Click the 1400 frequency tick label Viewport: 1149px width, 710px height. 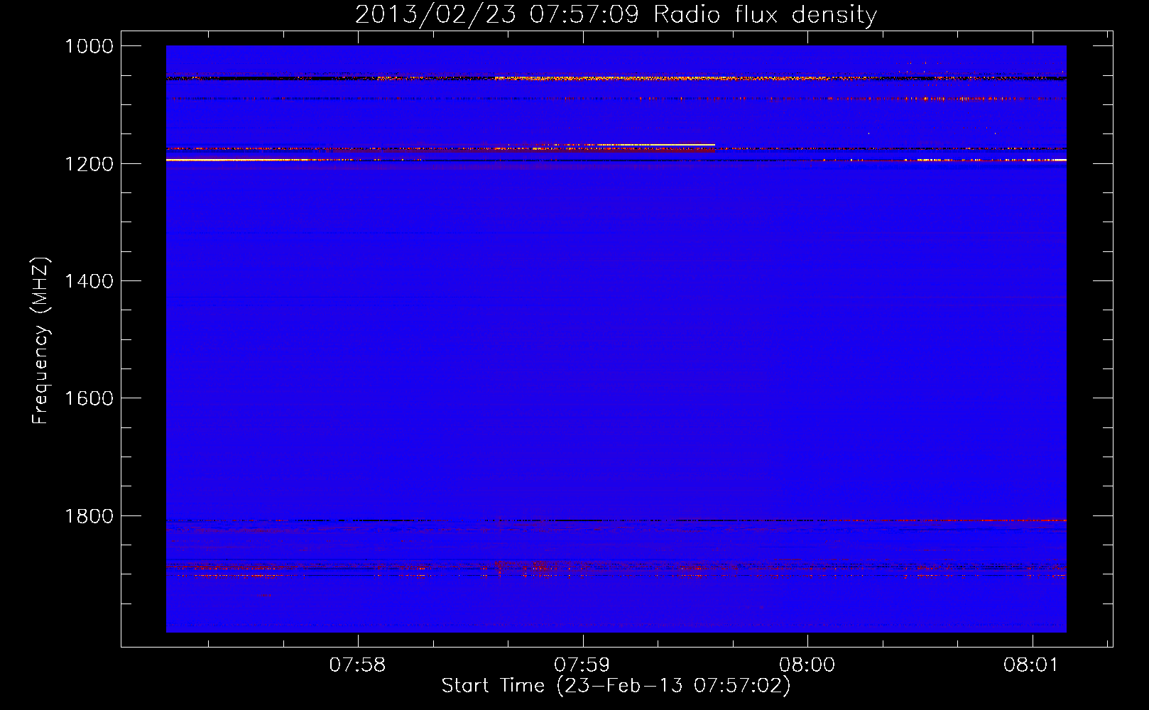[x=89, y=281]
